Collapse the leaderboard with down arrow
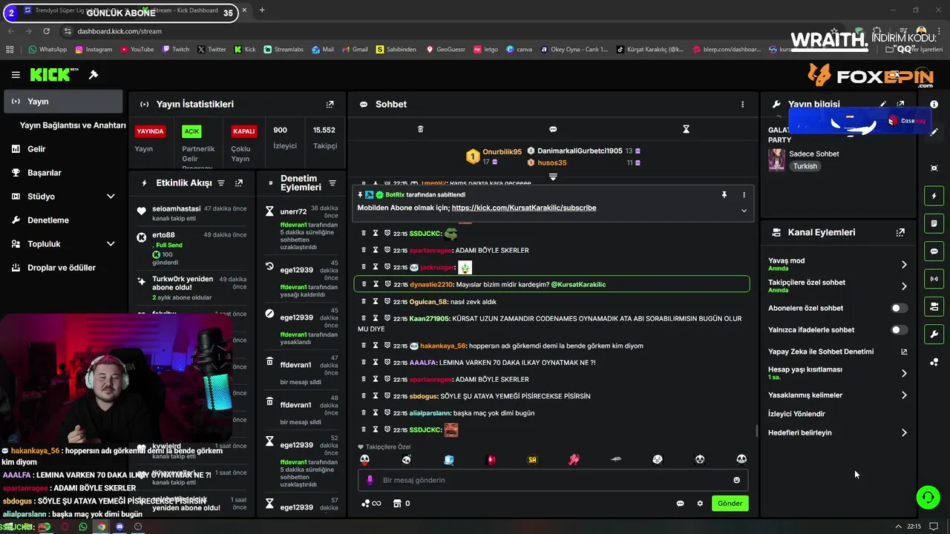Image resolution: width=950 pixels, height=534 pixels. 553,177
